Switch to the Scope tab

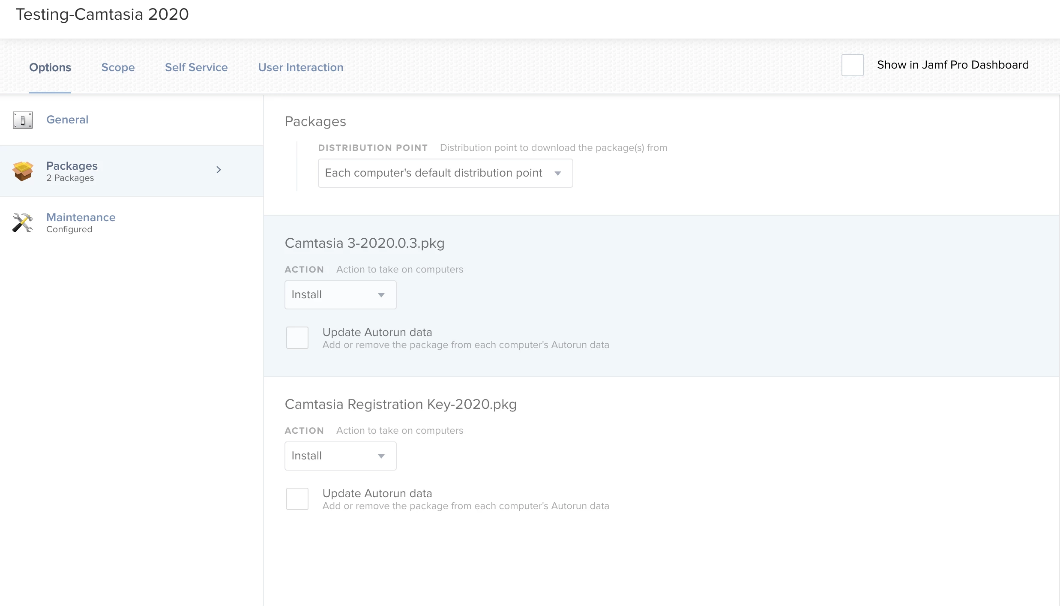(x=118, y=67)
